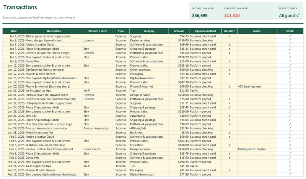
Task: Select the Podcast cover art: Upwork client cell
Action: (54, 95)
